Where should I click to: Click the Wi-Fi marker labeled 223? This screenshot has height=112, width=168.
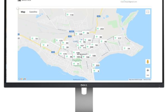point(96,65)
